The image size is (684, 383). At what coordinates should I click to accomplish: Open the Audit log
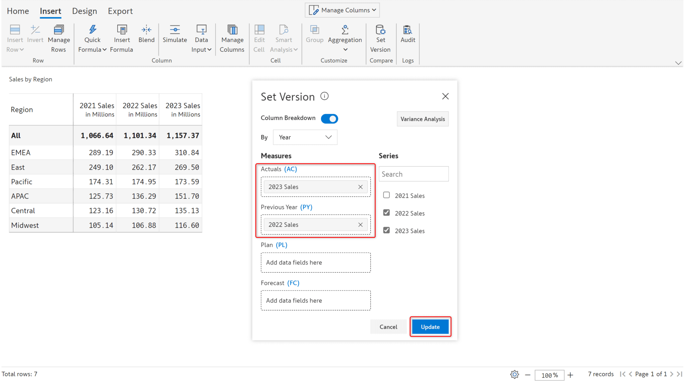pos(408,34)
